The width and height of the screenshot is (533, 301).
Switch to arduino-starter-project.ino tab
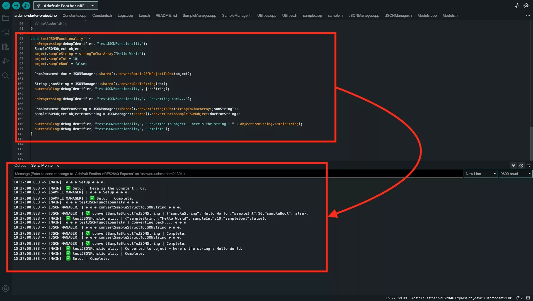pyautogui.click(x=35, y=16)
